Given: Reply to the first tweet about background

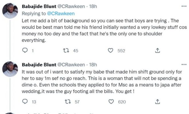Looking at the screenshot, I should tap(25, 50).
